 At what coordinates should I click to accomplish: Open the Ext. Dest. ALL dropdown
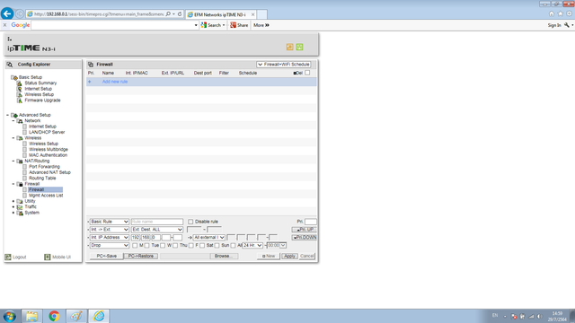coord(157,230)
